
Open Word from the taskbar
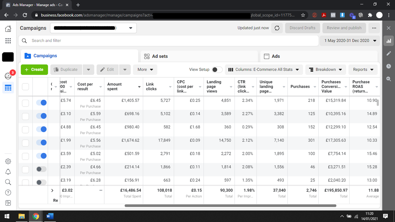click(50, 216)
